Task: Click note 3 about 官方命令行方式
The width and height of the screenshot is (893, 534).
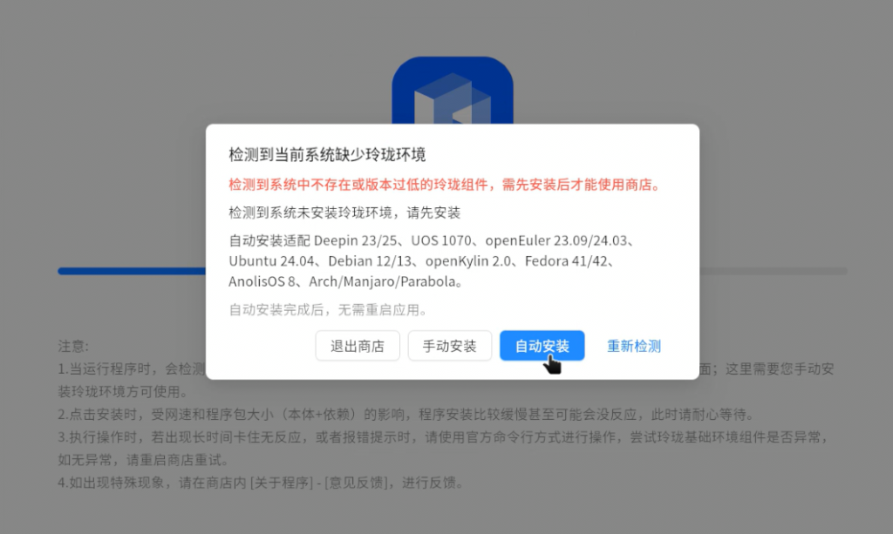Action: point(444,448)
